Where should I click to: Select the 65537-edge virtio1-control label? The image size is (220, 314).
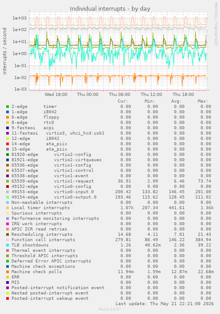[x=53, y=171]
